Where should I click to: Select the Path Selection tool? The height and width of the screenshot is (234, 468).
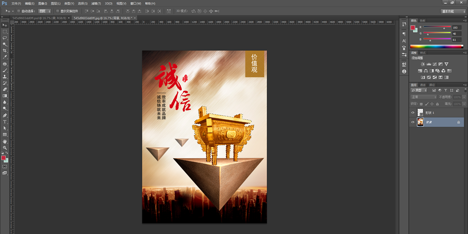click(5, 128)
